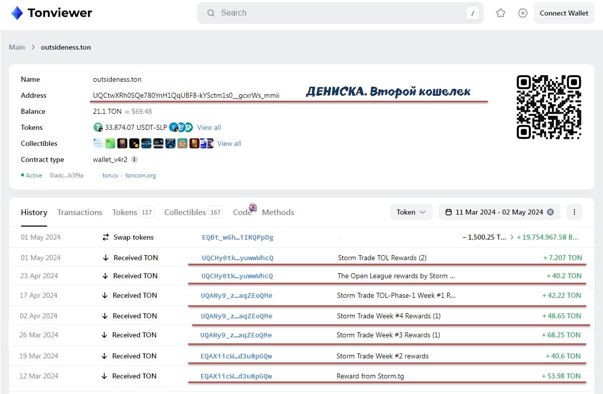The image size is (603, 394).
Task: Click the slash shortcut key badge
Action: point(472,13)
